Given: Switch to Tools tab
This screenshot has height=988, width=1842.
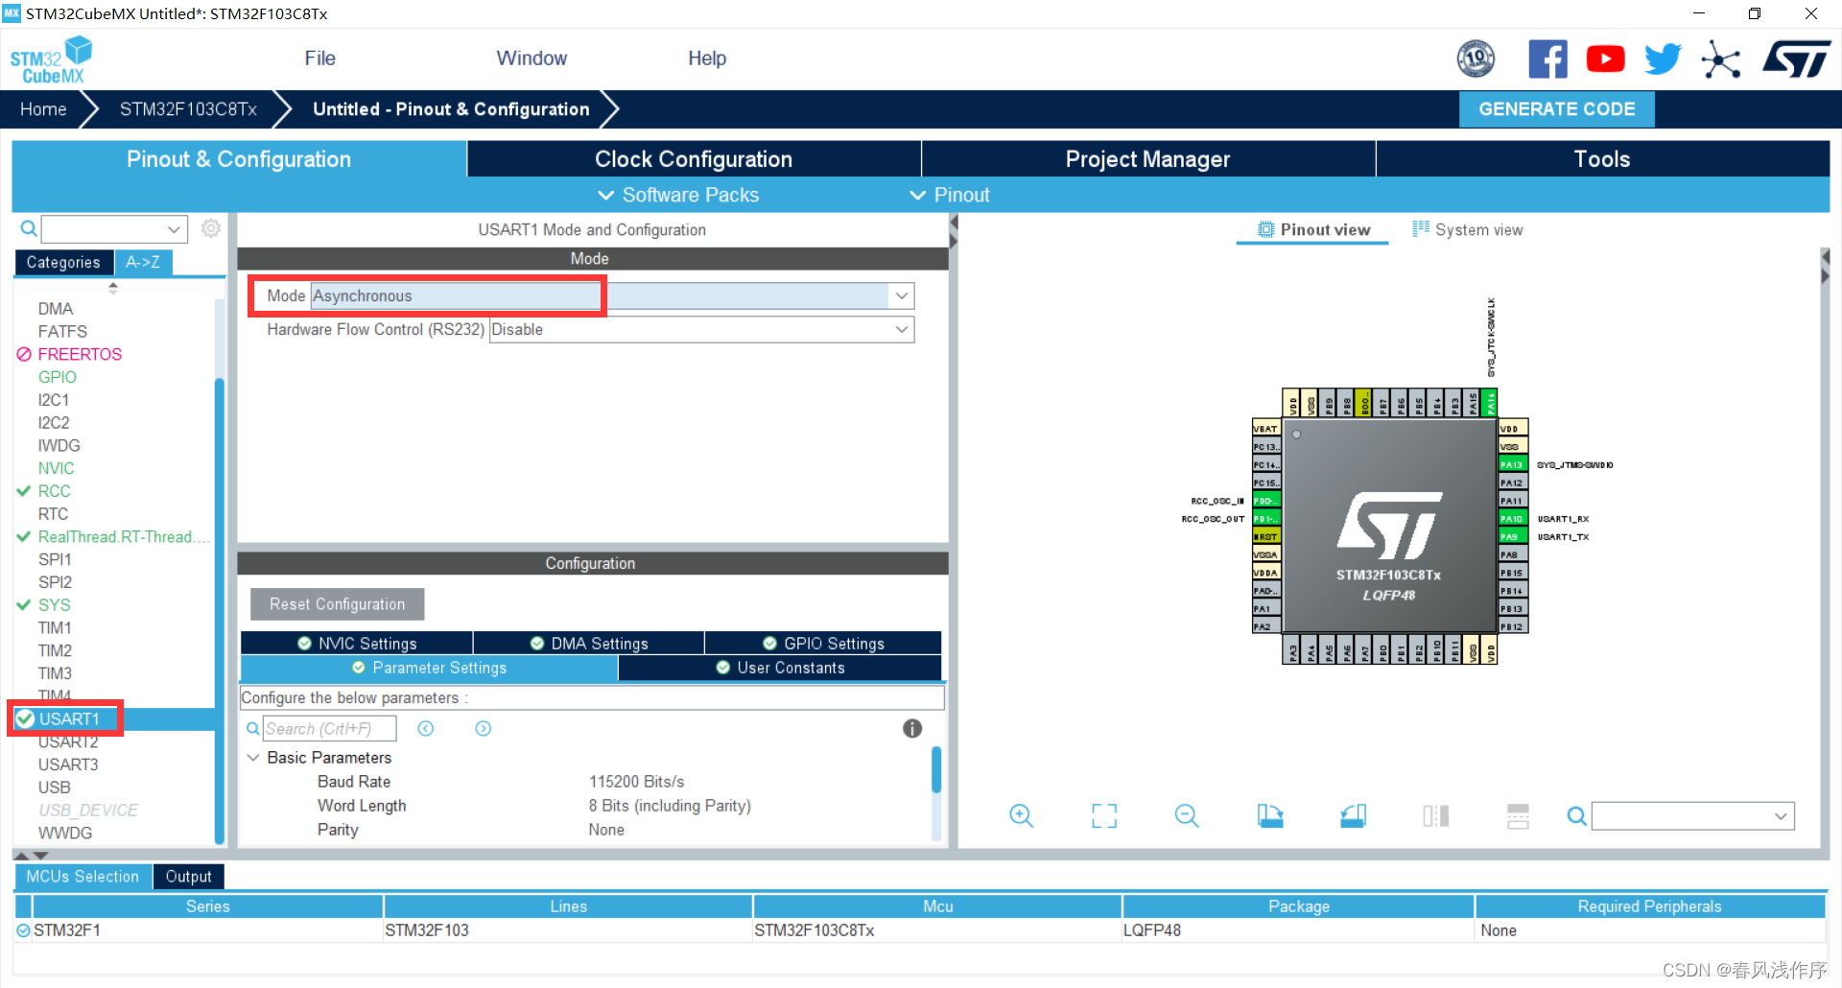Looking at the screenshot, I should coord(1602,159).
